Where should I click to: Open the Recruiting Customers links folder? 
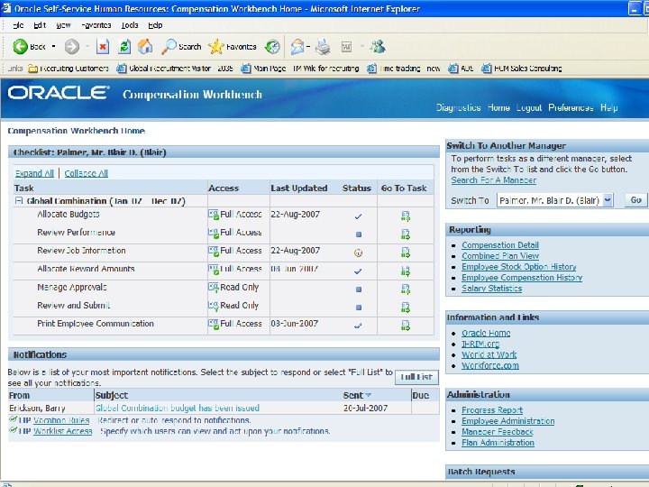(69, 69)
